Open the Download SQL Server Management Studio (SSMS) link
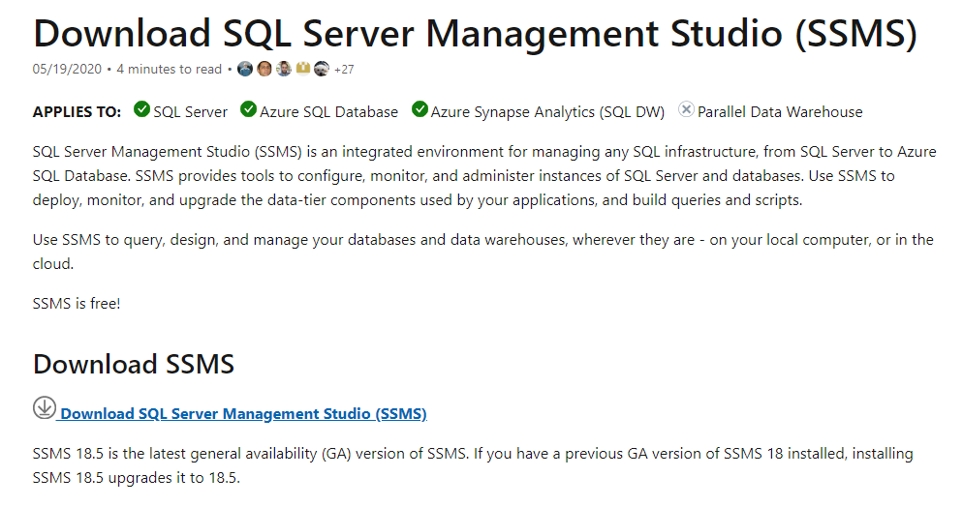 [243, 414]
